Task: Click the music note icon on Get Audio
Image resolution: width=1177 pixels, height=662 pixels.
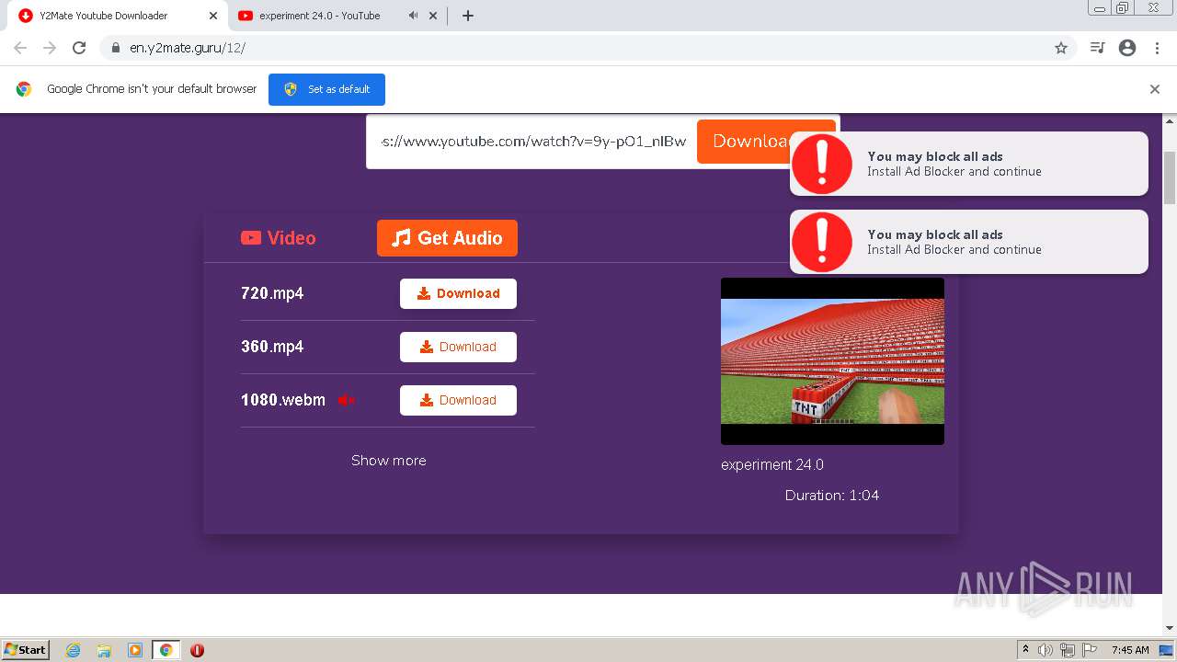Action: [401, 238]
